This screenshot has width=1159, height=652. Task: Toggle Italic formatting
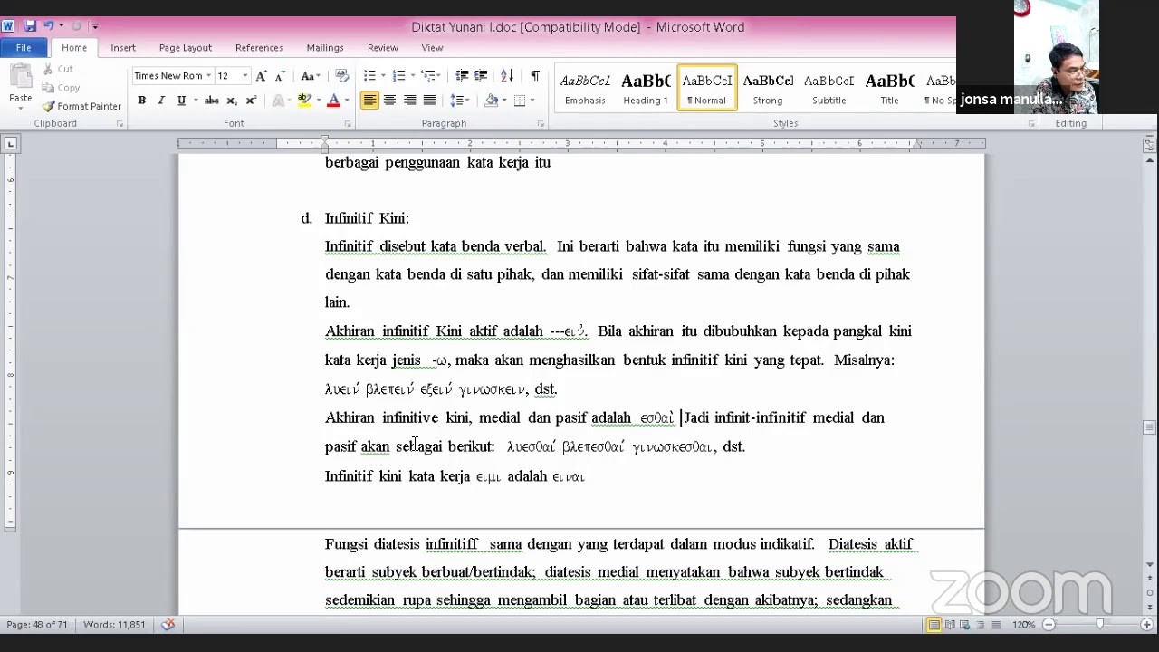point(161,101)
